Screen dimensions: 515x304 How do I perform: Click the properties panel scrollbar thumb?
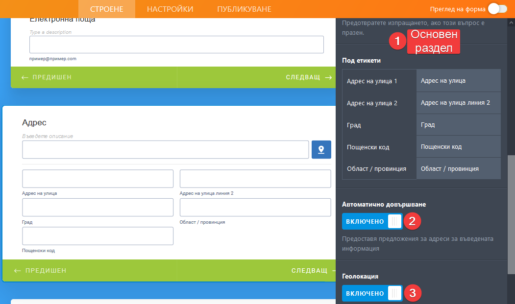pos(511,214)
